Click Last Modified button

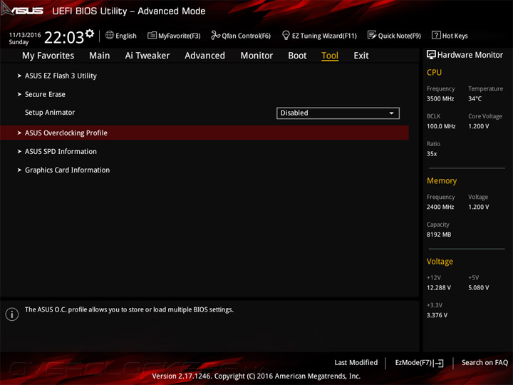pos(356,362)
